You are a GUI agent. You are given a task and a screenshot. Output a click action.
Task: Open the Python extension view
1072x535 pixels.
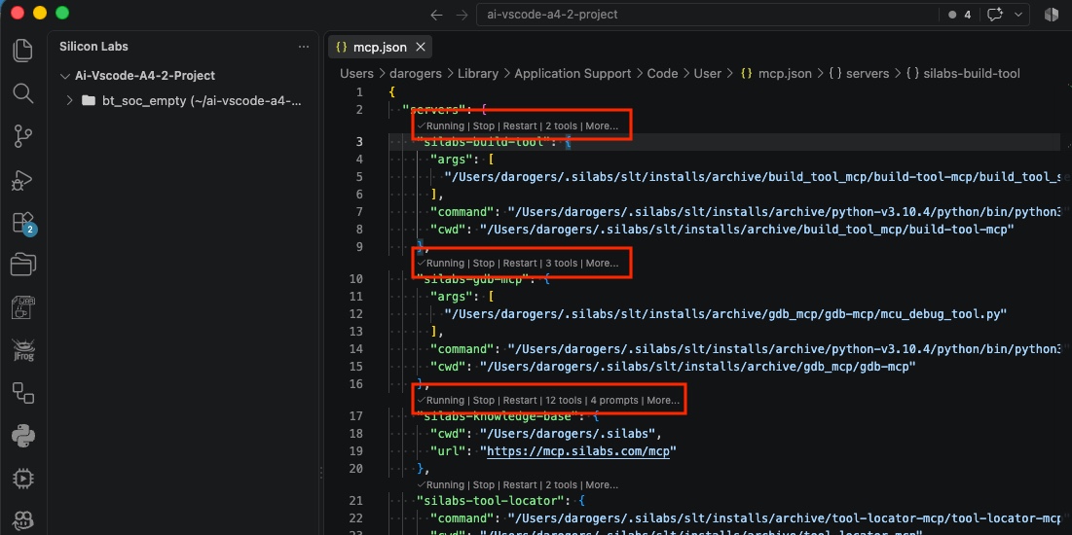tap(22, 435)
